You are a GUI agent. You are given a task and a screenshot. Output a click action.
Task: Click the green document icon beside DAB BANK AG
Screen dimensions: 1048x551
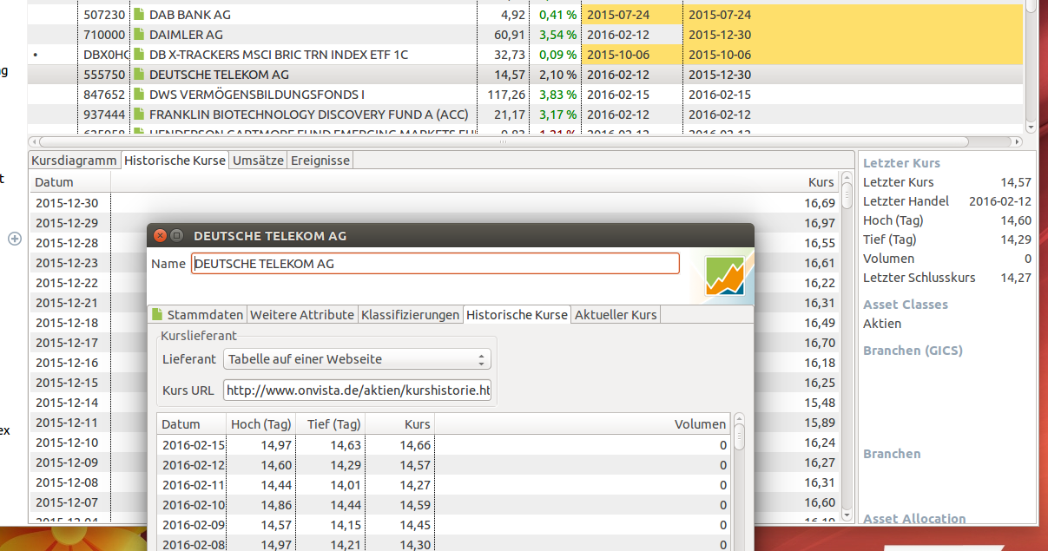(137, 15)
